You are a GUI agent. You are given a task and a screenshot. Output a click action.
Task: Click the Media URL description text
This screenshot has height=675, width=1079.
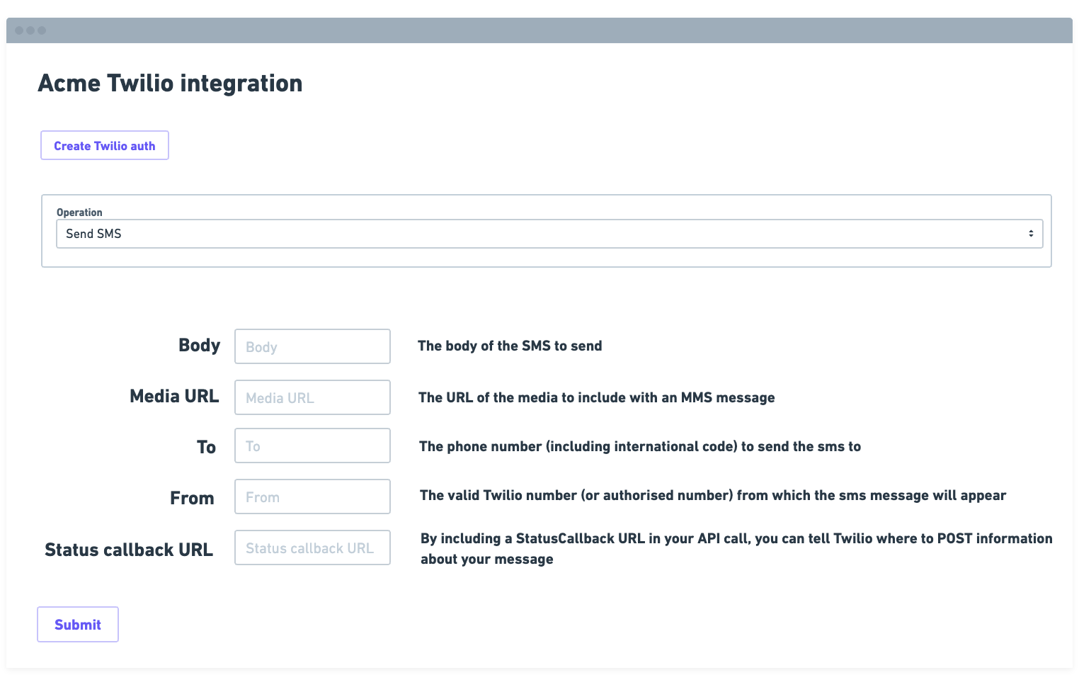(596, 397)
